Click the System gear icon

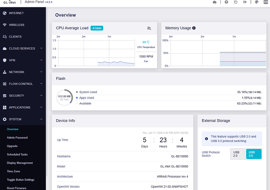coord(5,119)
